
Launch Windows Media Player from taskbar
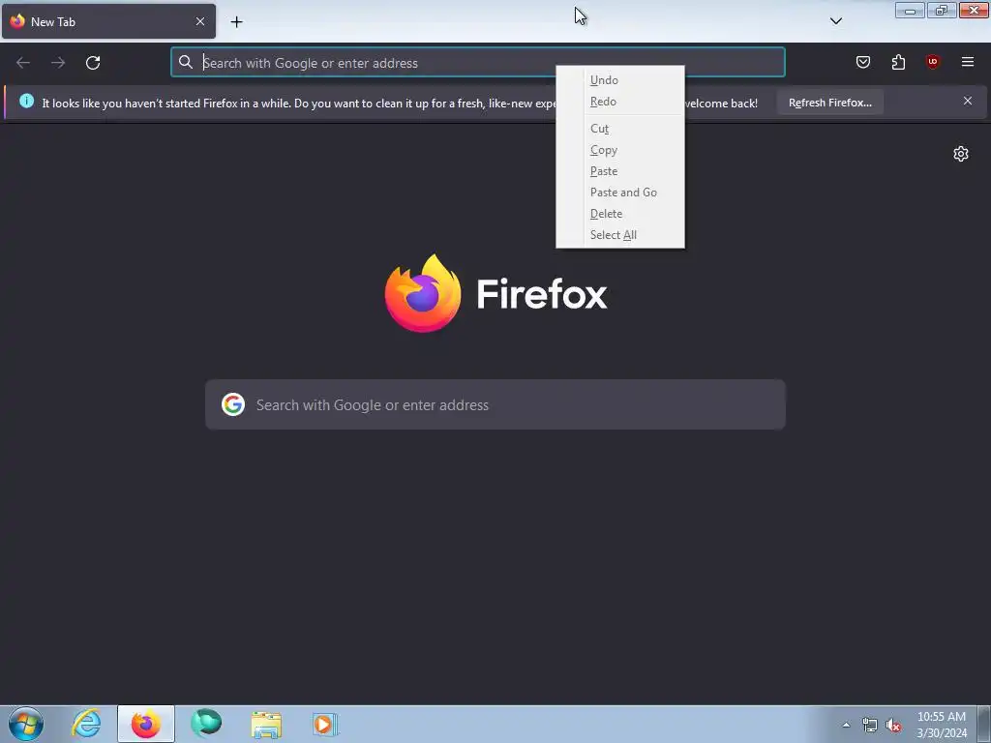[325, 724]
